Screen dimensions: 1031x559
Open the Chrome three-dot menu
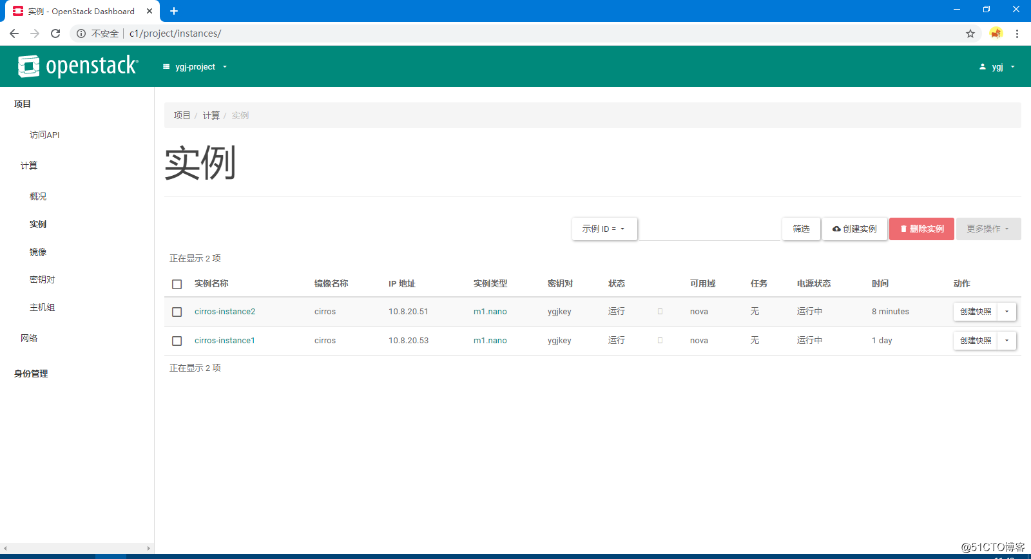pos(1017,33)
